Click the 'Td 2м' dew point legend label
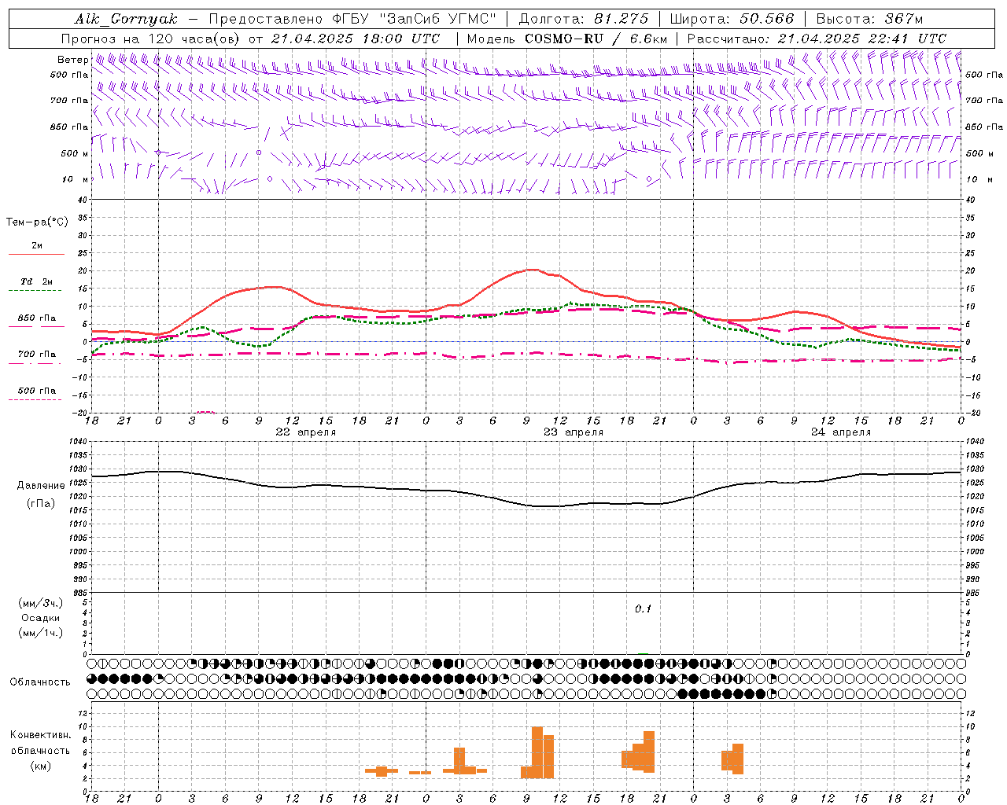 pyautogui.click(x=36, y=281)
